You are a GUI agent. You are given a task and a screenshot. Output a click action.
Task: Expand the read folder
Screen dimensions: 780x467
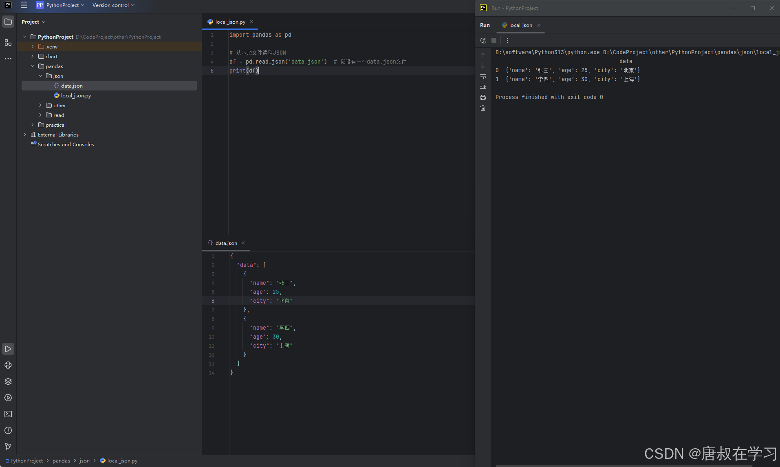point(40,115)
